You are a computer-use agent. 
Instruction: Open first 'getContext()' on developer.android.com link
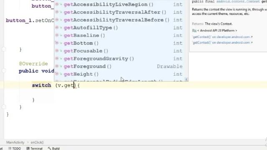pyautogui.click(x=222, y=37)
